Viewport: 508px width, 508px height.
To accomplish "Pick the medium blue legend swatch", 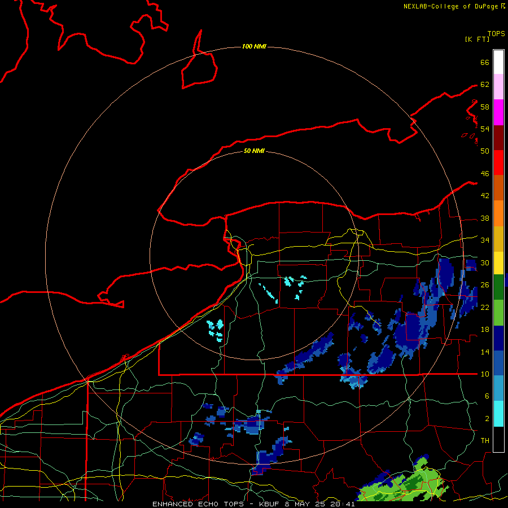I will [x=498, y=363].
